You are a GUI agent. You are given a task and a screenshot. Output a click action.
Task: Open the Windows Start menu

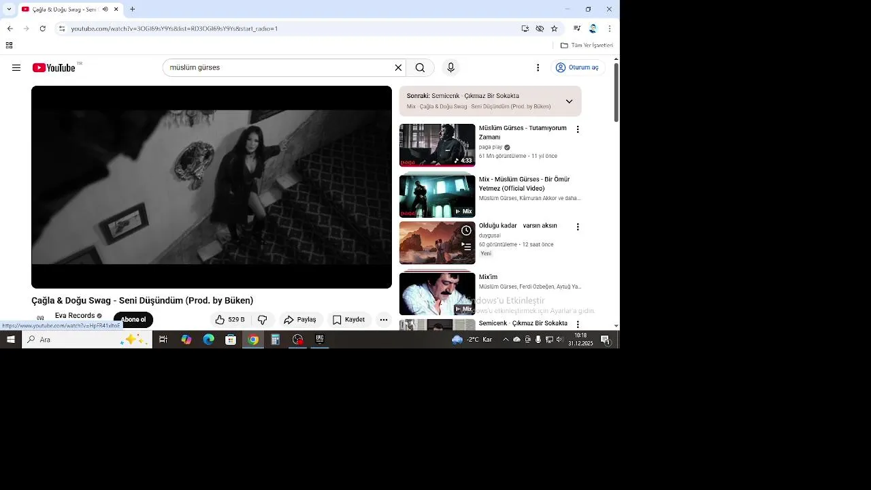point(11,340)
